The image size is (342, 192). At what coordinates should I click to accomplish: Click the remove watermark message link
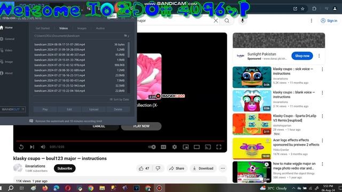(68, 121)
